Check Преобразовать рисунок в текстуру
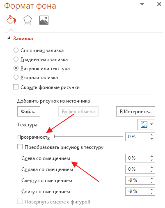The width and height of the screenshot is (165, 208). pyautogui.click(x=20, y=147)
